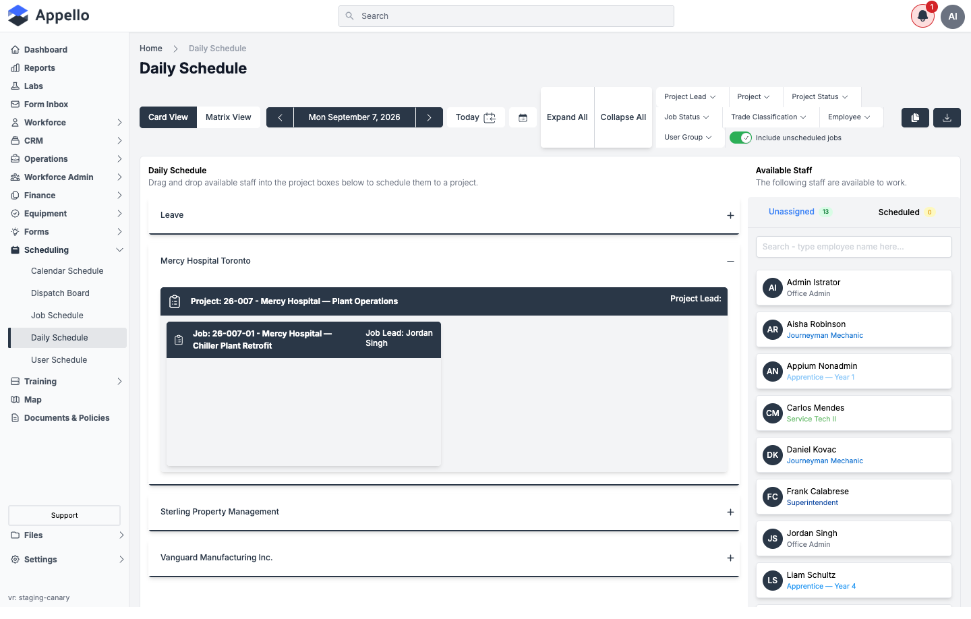Click the employee name search field

tap(854, 247)
